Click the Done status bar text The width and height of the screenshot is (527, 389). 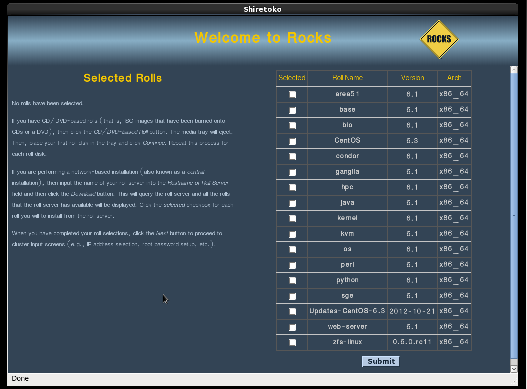[20, 378]
